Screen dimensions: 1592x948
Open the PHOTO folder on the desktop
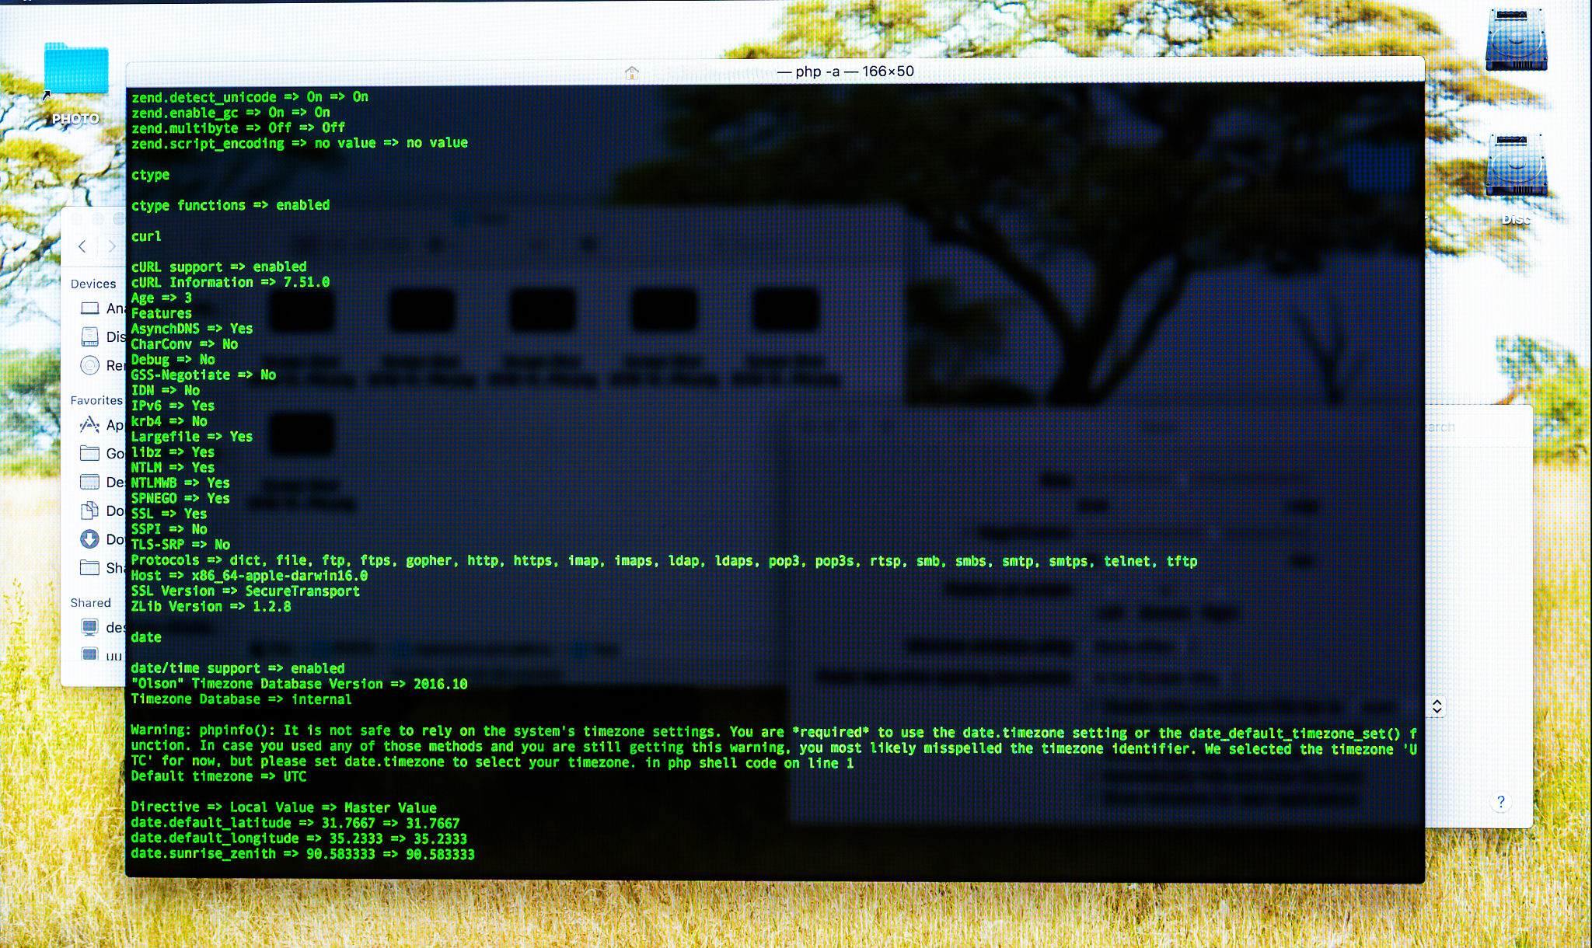click(76, 68)
